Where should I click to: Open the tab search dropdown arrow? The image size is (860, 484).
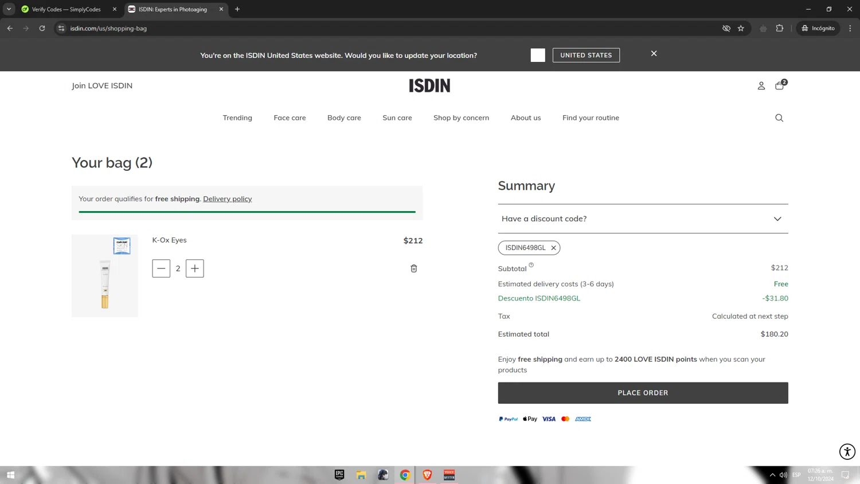(x=9, y=9)
